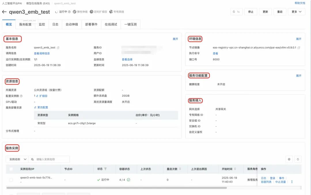Open the 在线调试 tab
Screen dimensions: 311x195
(x=111, y=24)
